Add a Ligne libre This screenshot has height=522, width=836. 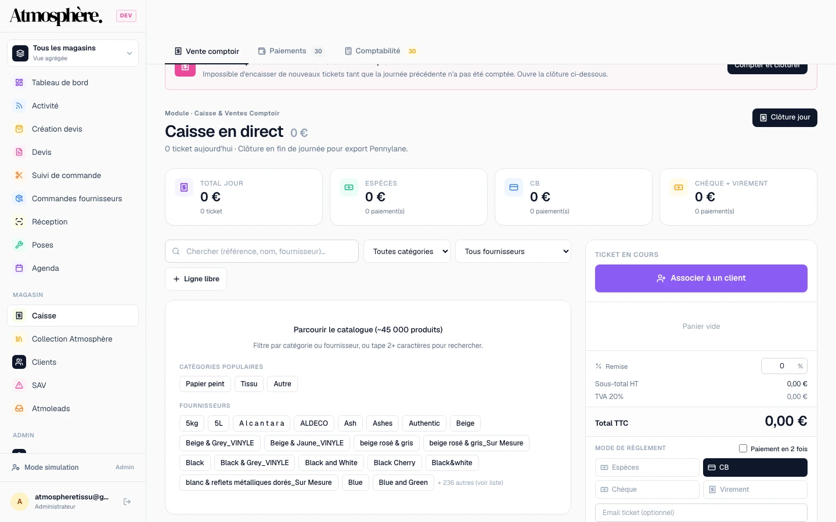tap(196, 279)
